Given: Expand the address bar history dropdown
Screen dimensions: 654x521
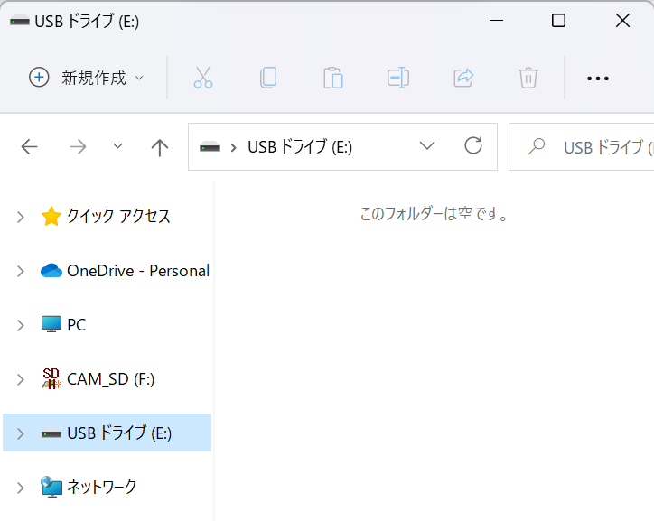Looking at the screenshot, I should (427, 146).
